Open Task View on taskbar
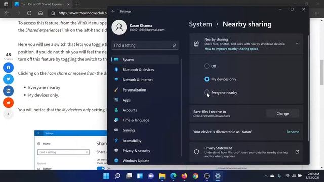 pyautogui.click(x=129, y=176)
